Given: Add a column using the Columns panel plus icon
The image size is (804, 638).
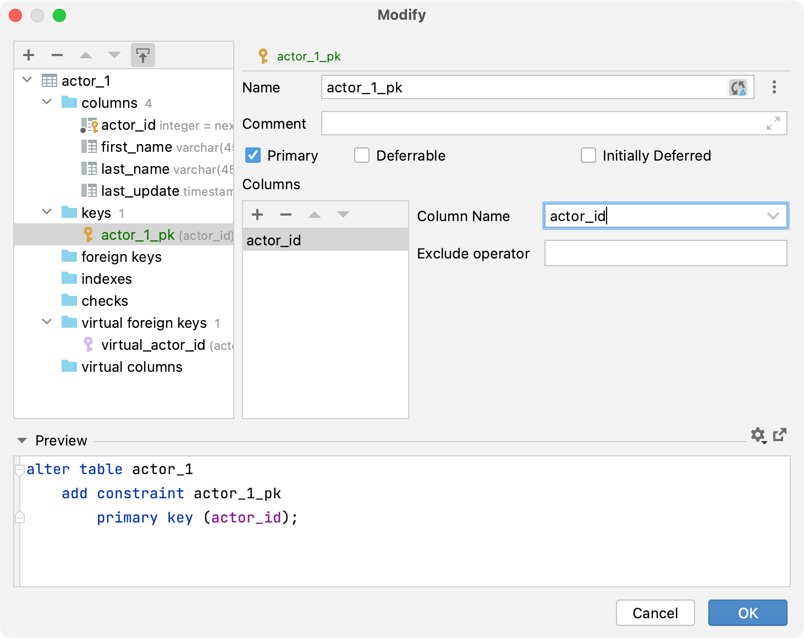Looking at the screenshot, I should 257,214.
